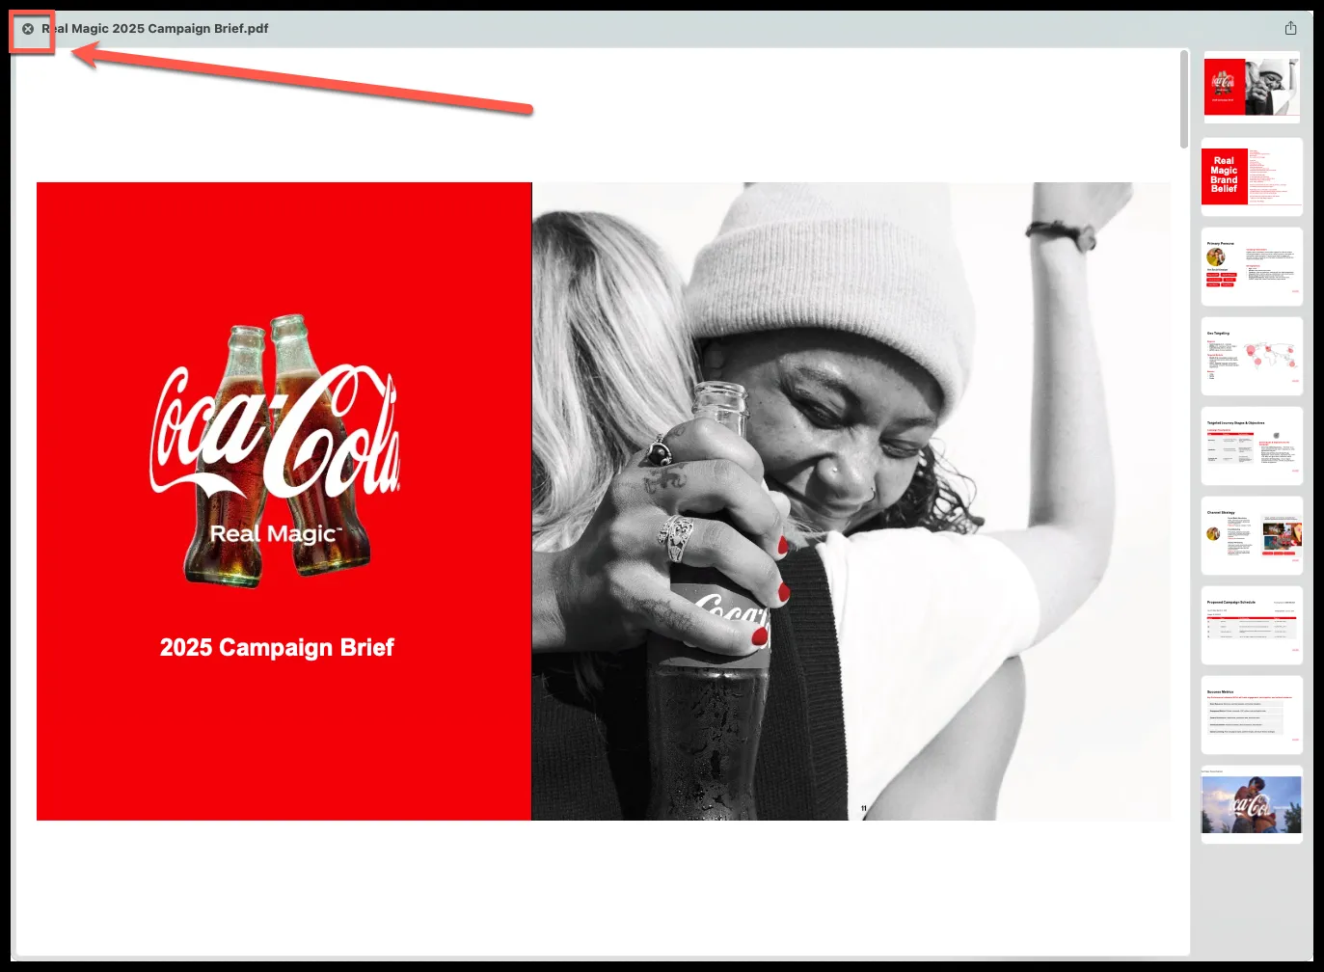
Task: Select the Geo Targeting page thumbnail
Action: [1252, 356]
